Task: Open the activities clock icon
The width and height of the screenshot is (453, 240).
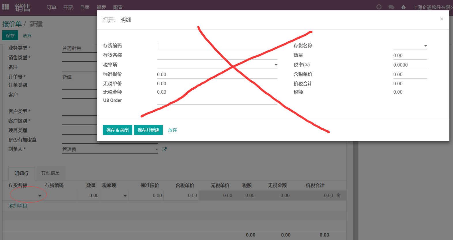Action: (x=379, y=7)
